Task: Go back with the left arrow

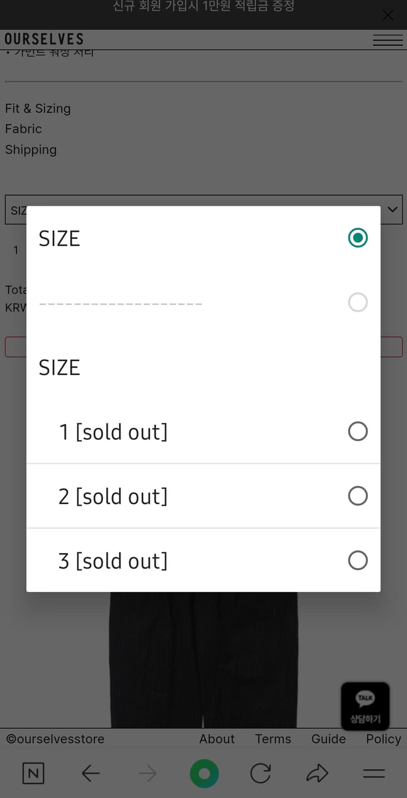Action: pyautogui.click(x=91, y=773)
